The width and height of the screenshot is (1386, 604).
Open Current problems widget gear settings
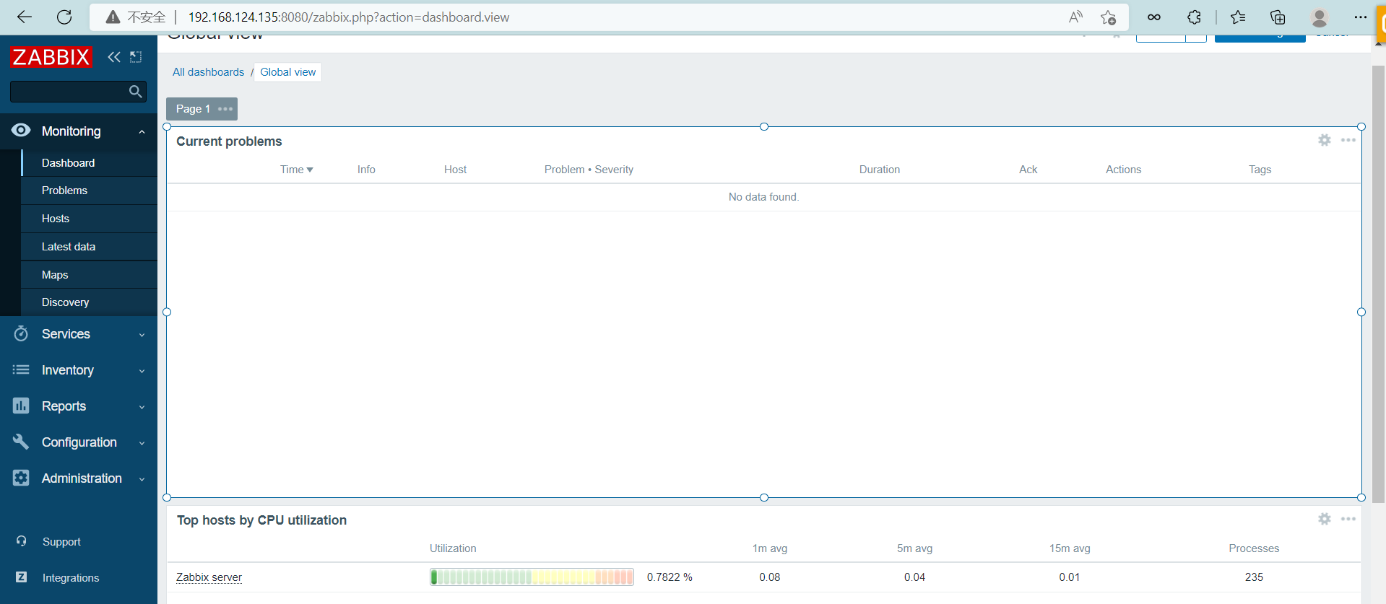tap(1324, 140)
